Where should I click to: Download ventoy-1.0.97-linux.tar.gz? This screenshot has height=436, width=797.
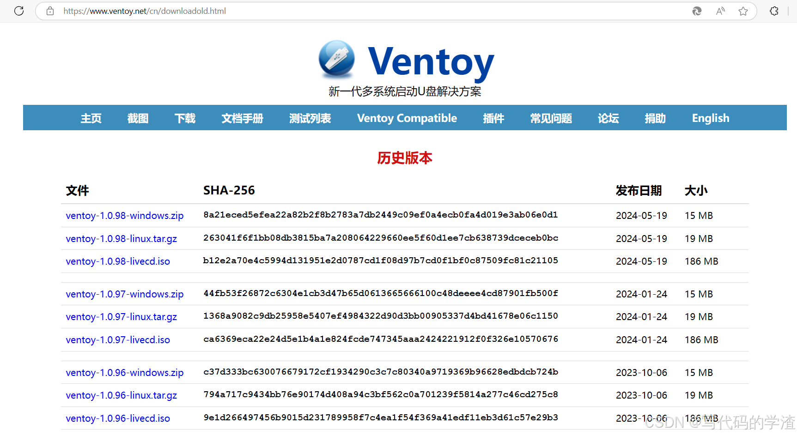coord(122,317)
